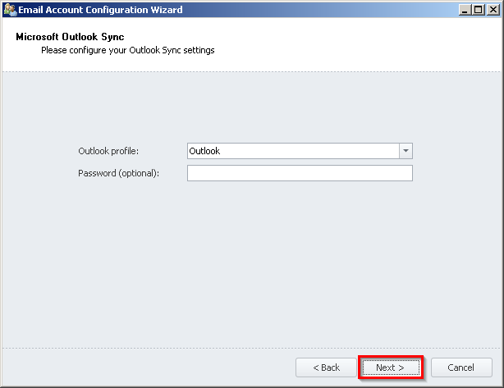Minimize the Email Account Configuration Wizard window
The width and height of the screenshot is (504, 388).
tap(465, 10)
